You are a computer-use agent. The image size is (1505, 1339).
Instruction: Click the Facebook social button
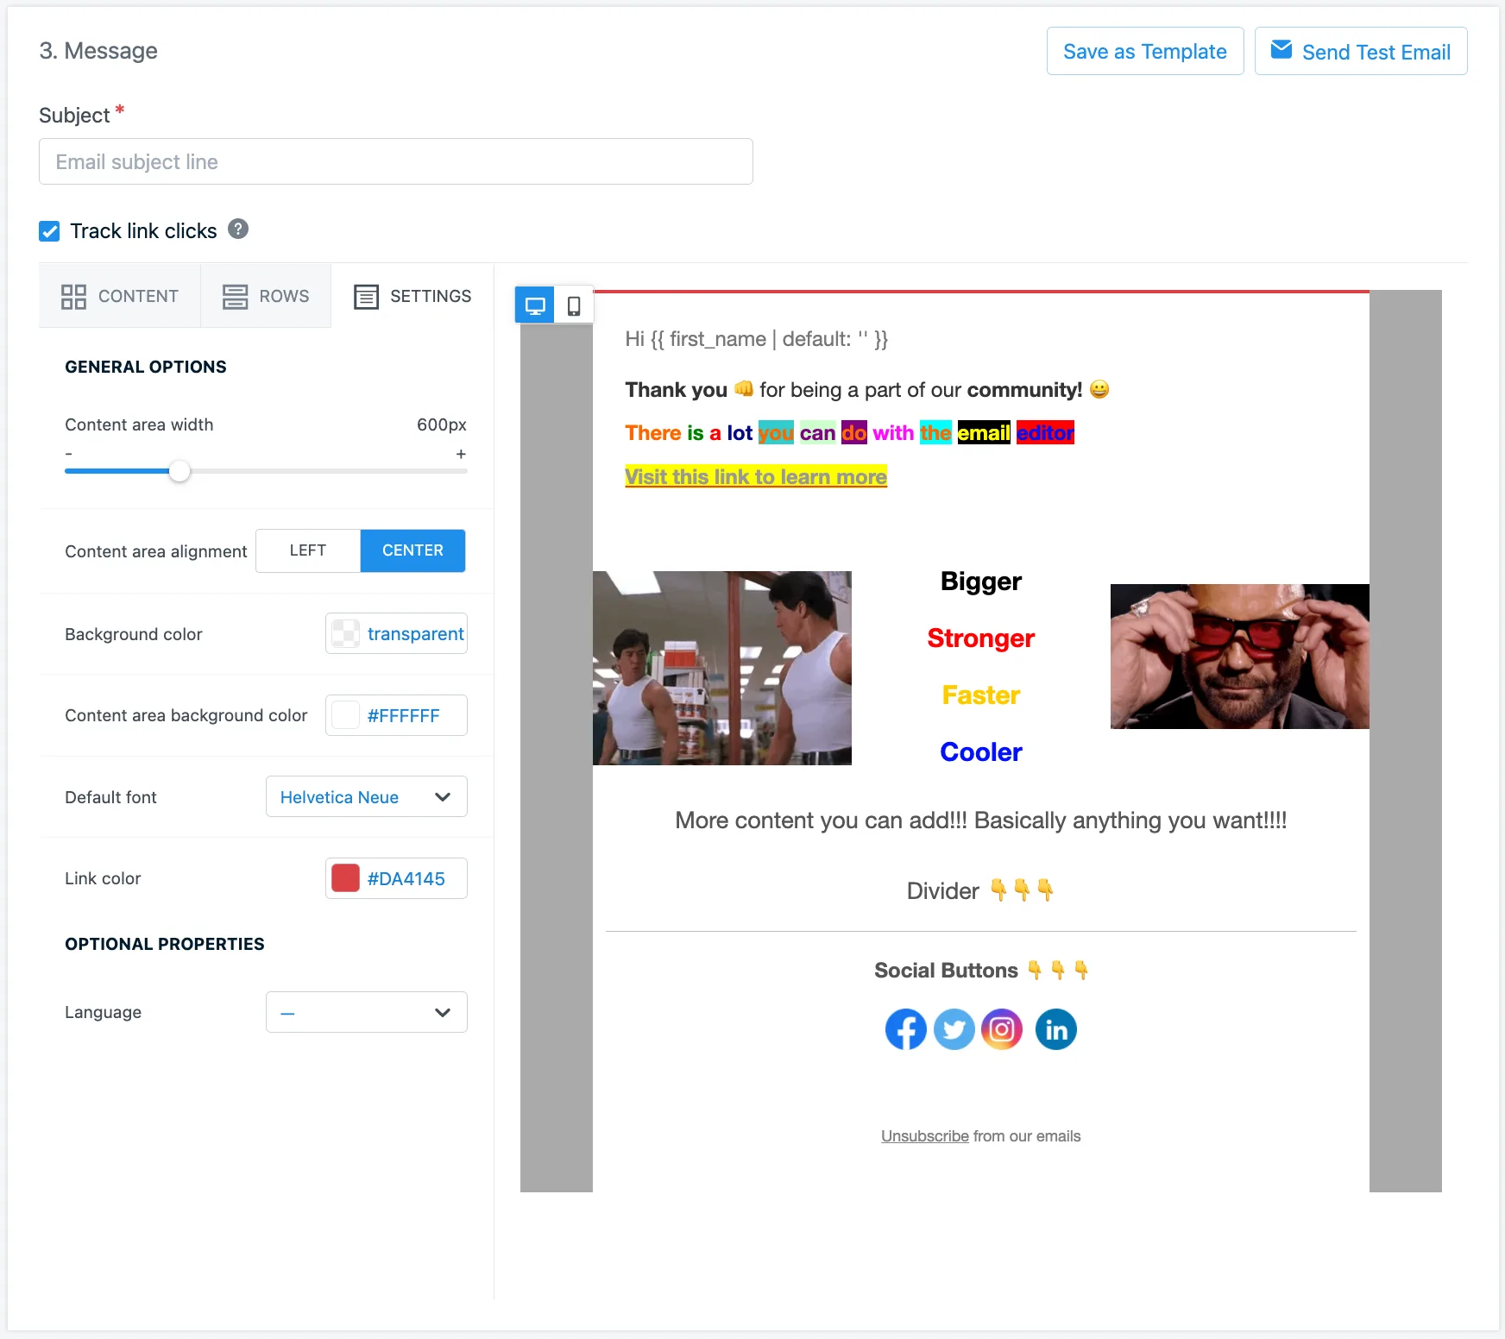point(905,1029)
